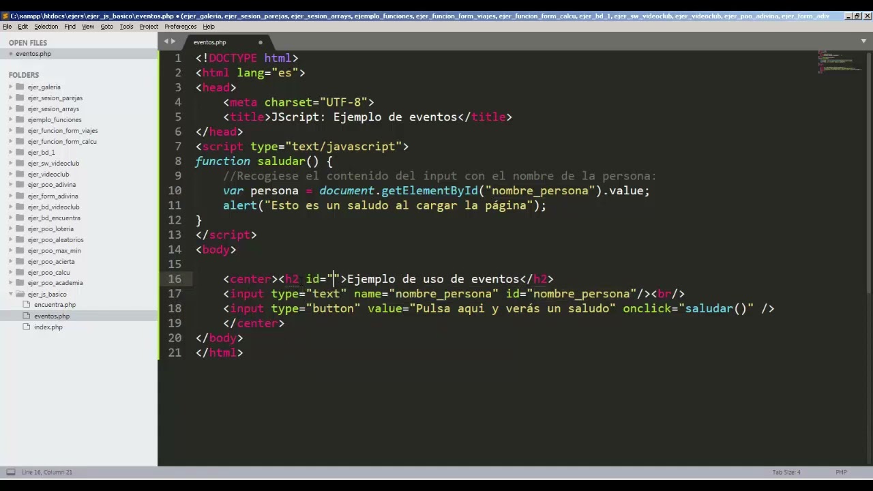The image size is (873, 491).
Task: Click the OPEN FILES sidebar heading
Action: click(x=28, y=43)
